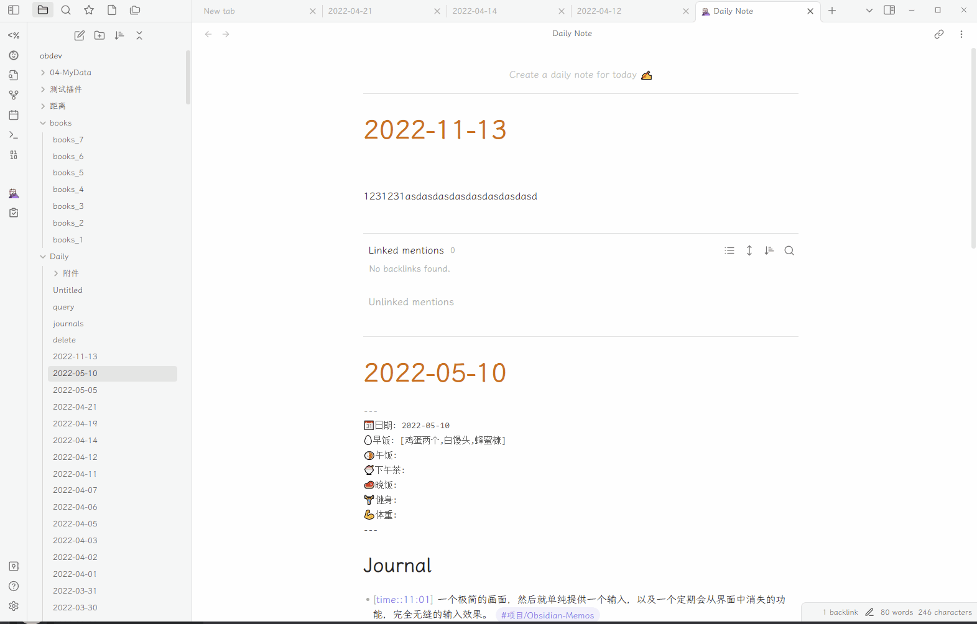Open the calendar icon in ribbon
Viewport: 977px width, 624px height.
pos(14,115)
